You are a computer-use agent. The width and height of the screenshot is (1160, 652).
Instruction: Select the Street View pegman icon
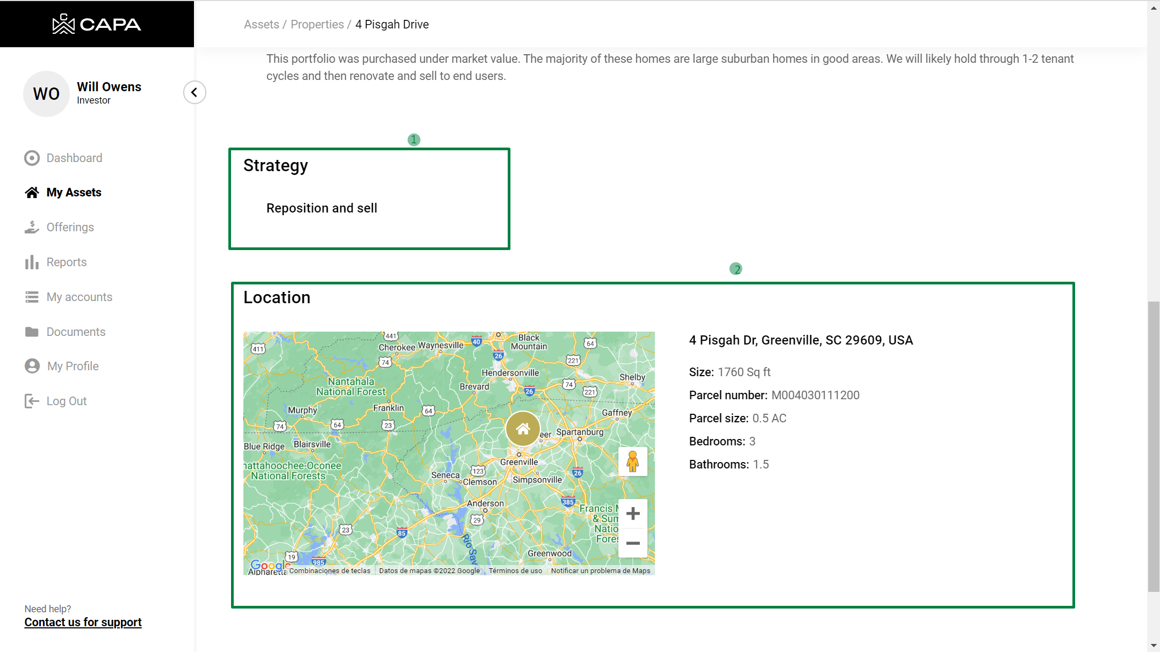point(632,461)
